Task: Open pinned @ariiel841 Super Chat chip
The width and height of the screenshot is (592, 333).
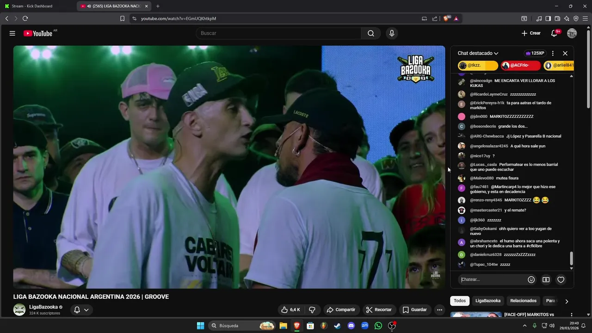Action: click(559, 66)
